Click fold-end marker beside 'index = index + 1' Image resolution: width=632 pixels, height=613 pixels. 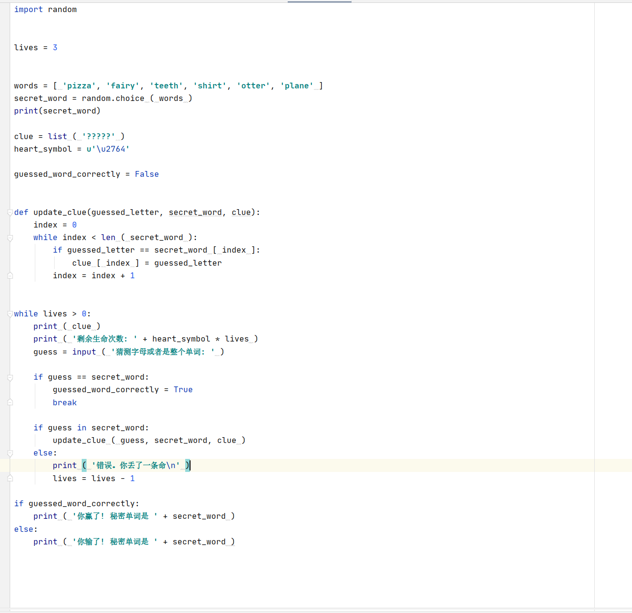[10, 275]
